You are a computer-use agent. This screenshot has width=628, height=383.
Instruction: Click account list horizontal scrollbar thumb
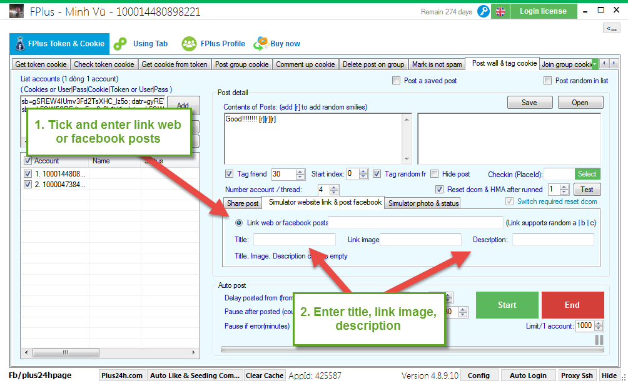(x=66, y=352)
